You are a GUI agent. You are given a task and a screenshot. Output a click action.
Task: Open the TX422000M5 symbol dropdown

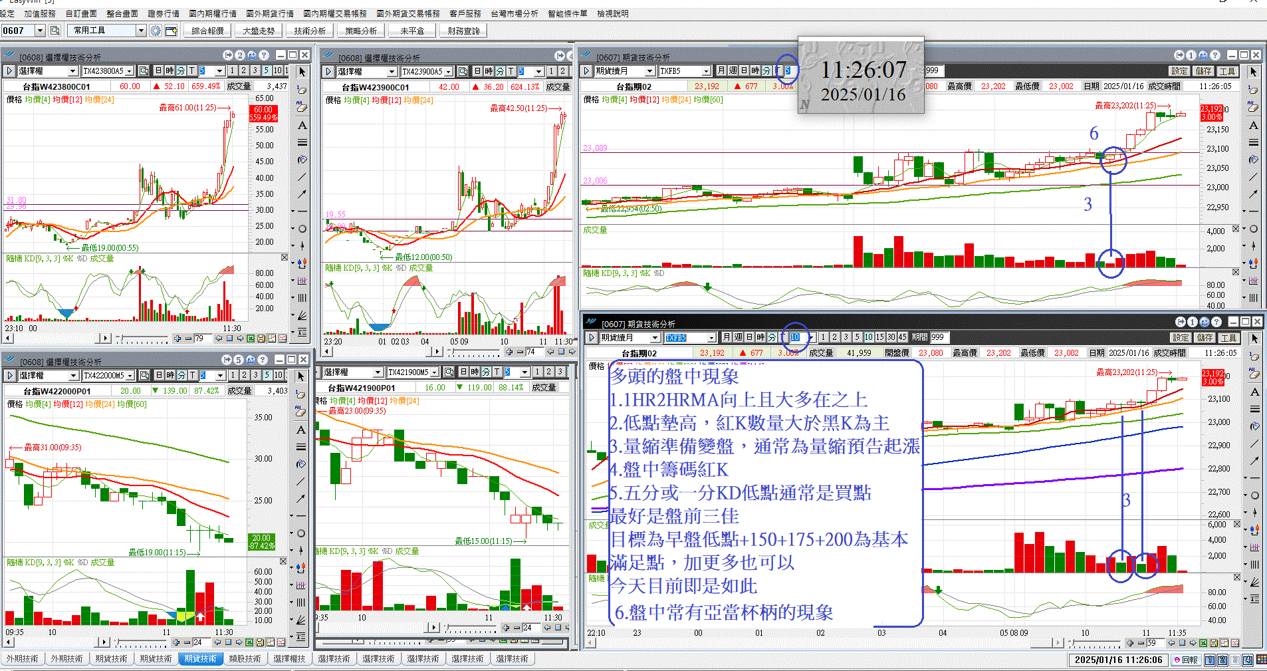pyautogui.click(x=130, y=376)
